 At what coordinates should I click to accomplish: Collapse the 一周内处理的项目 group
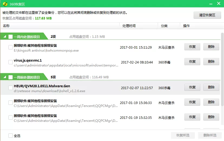pyautogui.click(x=5, y=36)
